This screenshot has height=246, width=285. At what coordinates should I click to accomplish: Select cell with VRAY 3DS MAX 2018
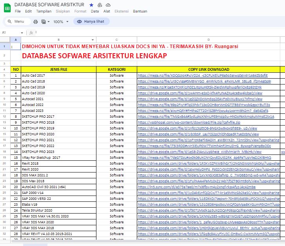tap(58, 228)
